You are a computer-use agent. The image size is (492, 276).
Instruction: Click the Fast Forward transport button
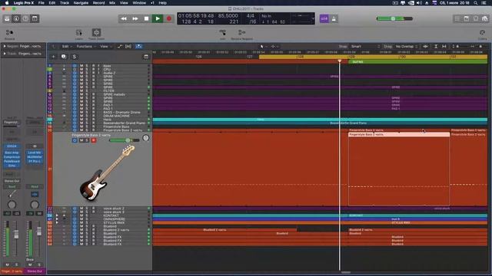pyautogui.click(x=135, y=18)
